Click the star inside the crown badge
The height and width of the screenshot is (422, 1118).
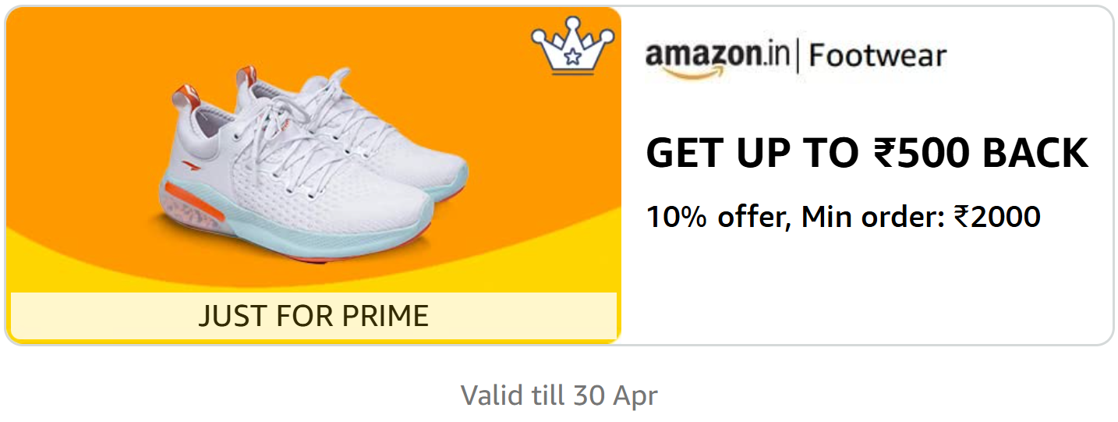tap(573, 56)
